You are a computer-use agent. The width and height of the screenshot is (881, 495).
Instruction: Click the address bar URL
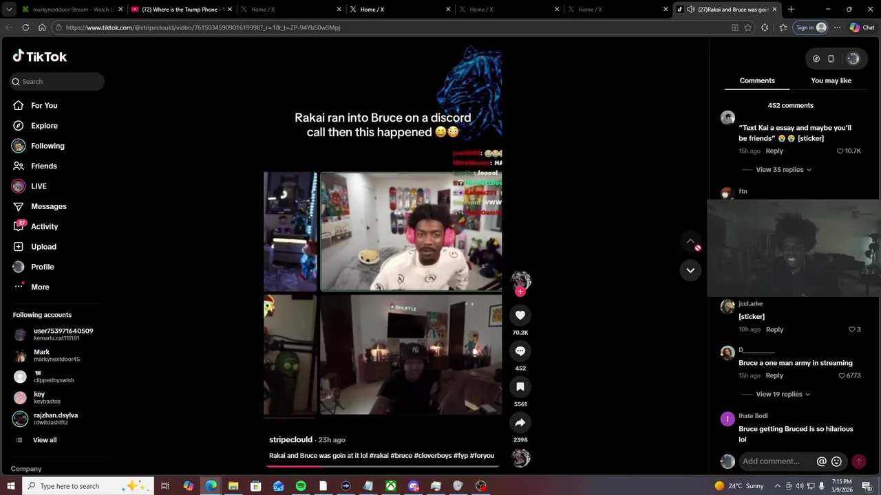point(203,27)
